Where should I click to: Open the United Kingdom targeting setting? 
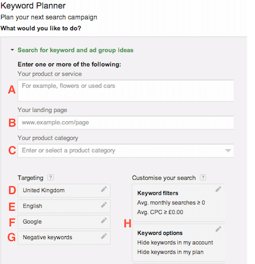(x=64, y=190)
